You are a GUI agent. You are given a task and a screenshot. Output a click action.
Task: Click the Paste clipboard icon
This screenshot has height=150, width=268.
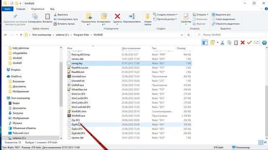[x=47, y=17]
